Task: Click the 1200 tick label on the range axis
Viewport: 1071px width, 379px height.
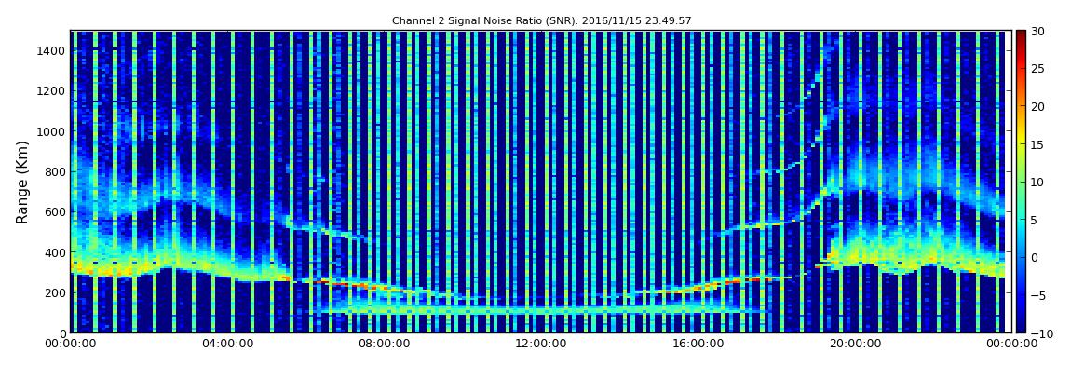Action: tap(52, 91)
